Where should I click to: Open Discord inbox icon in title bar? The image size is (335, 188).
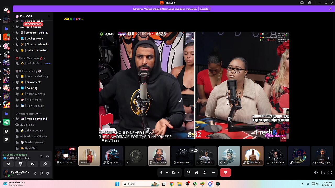[302, 3]
